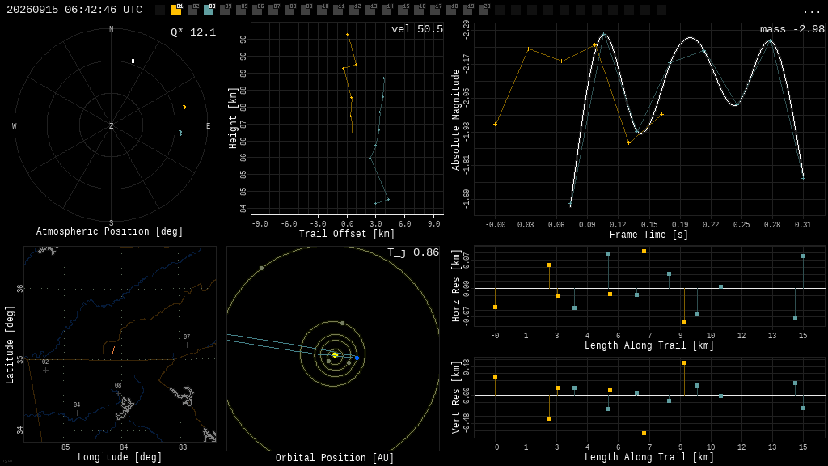Select the teal station 03 square
828x466 pixels.
pyautogui.click(x=209, y=9)
